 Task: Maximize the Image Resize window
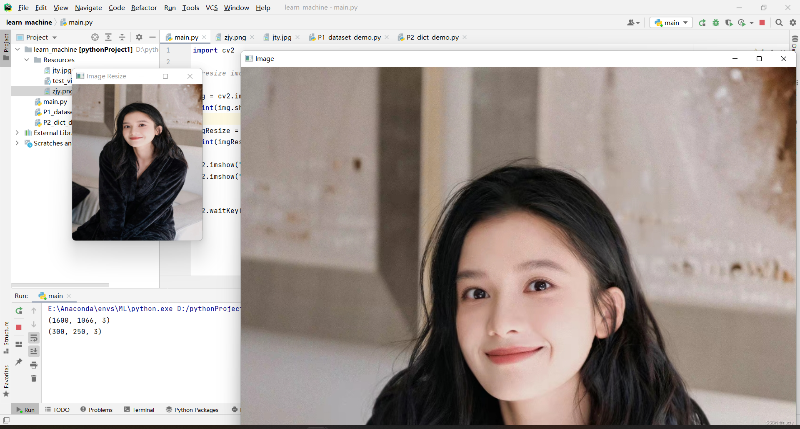tap(165, 76)
